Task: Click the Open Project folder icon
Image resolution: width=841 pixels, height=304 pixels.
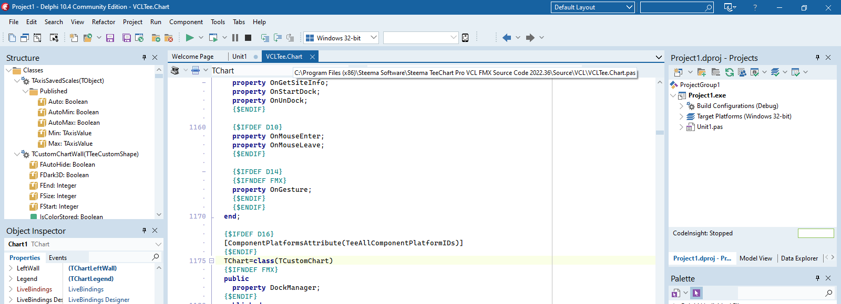Action: tap(88, 38)
